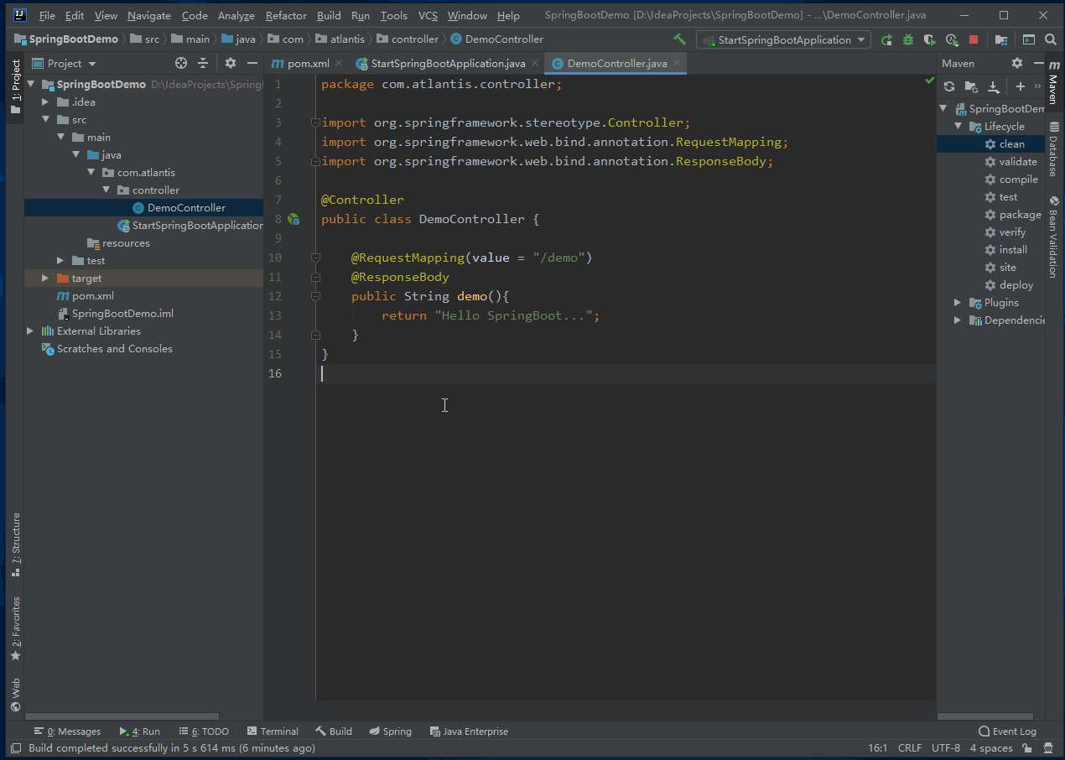Screen dimensions: 1065x760
Task: Click Spring bean gutter icon line 8
Action: (x=294, y=219)
